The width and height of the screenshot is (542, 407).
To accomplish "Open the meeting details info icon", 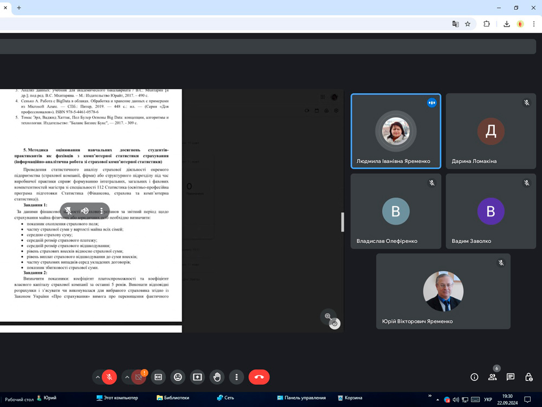I will pyautogui.click(x=474, y=377).
